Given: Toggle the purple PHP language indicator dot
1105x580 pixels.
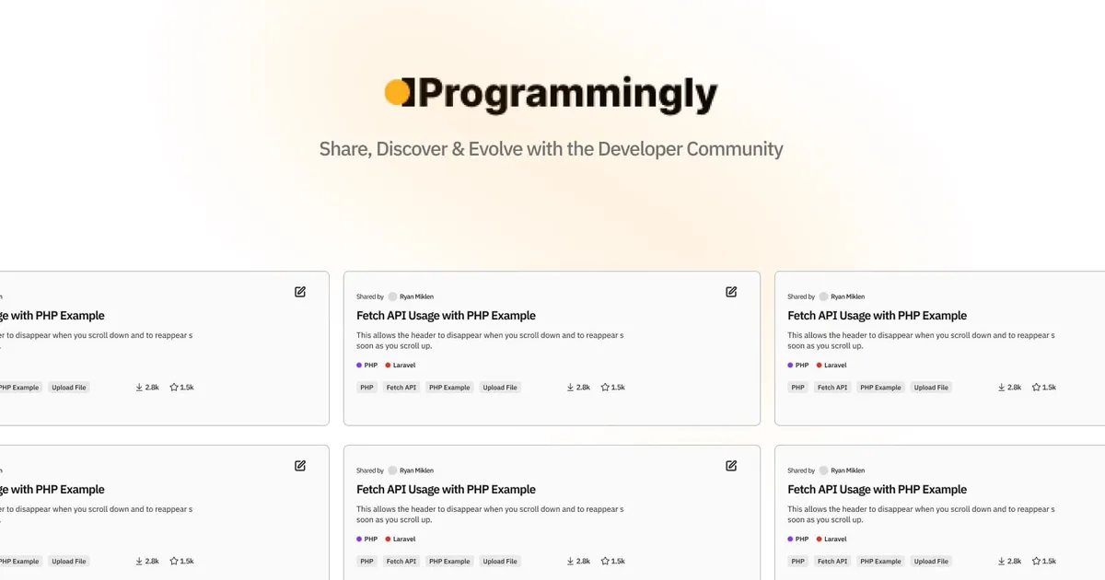Looking at the screenshot, I should point(358,365).
